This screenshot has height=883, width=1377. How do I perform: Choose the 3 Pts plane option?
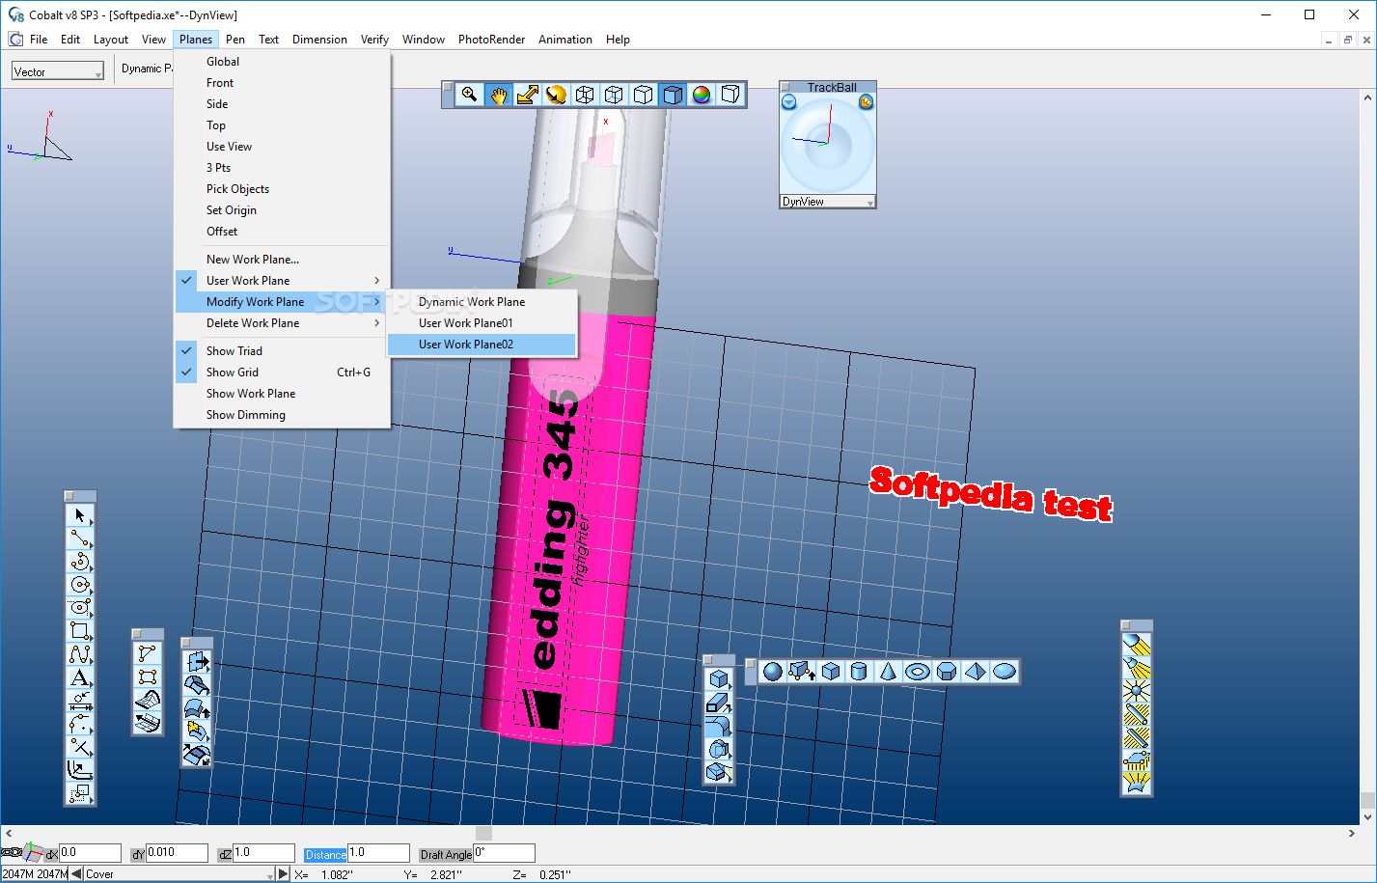pyautogui.click(x=282, y=168)
